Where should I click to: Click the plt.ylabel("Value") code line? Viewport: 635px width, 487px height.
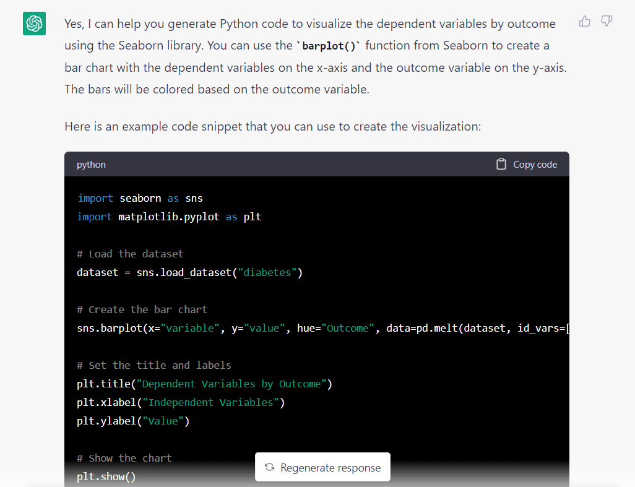133,421
